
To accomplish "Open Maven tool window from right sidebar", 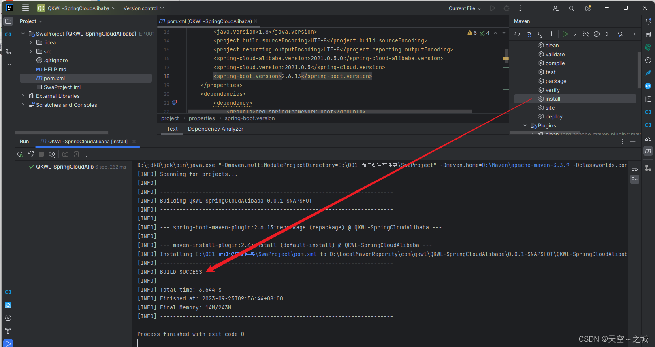I will 648,151.
